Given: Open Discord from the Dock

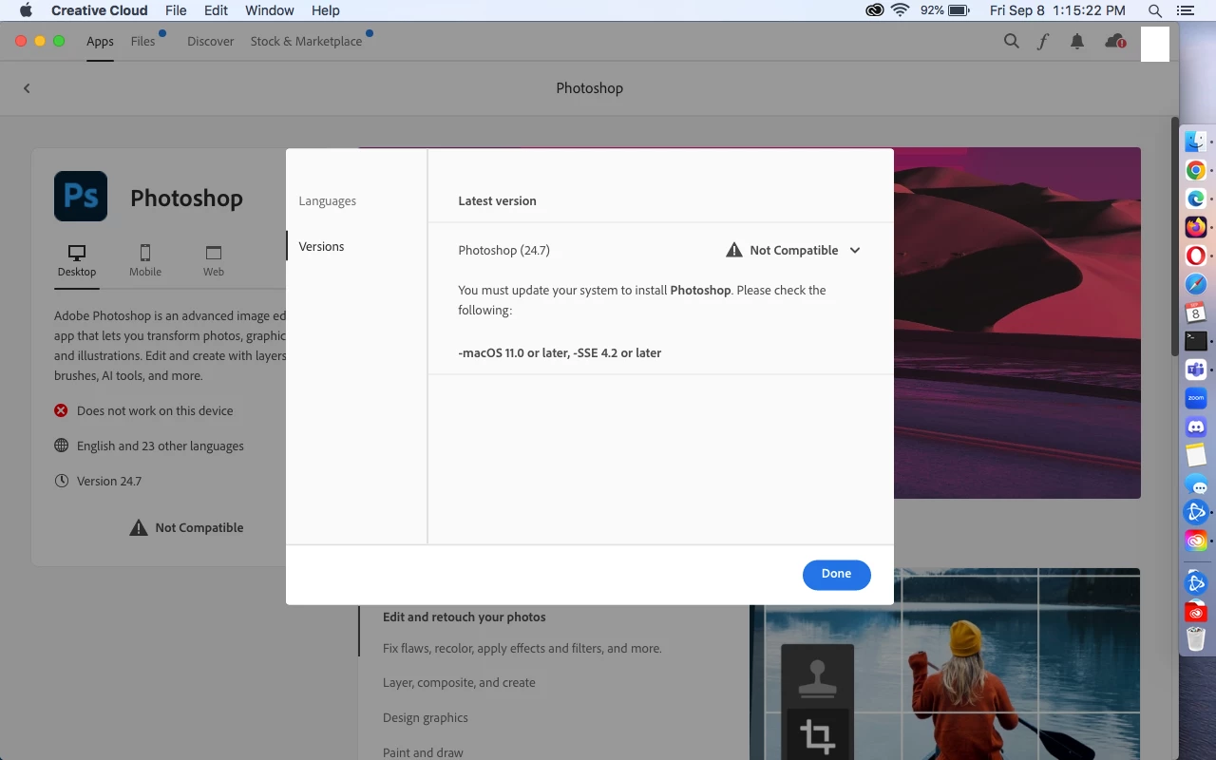Looking at the screenshot, I should pyautogui.click(x=1196, y=427).
